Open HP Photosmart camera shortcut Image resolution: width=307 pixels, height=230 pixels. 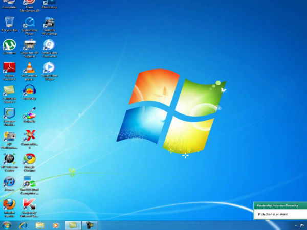9,140
